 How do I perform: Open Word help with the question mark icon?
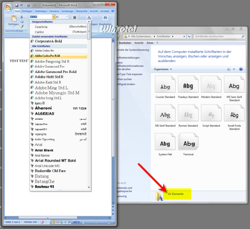pyautogui.click(x=113, y=11)
